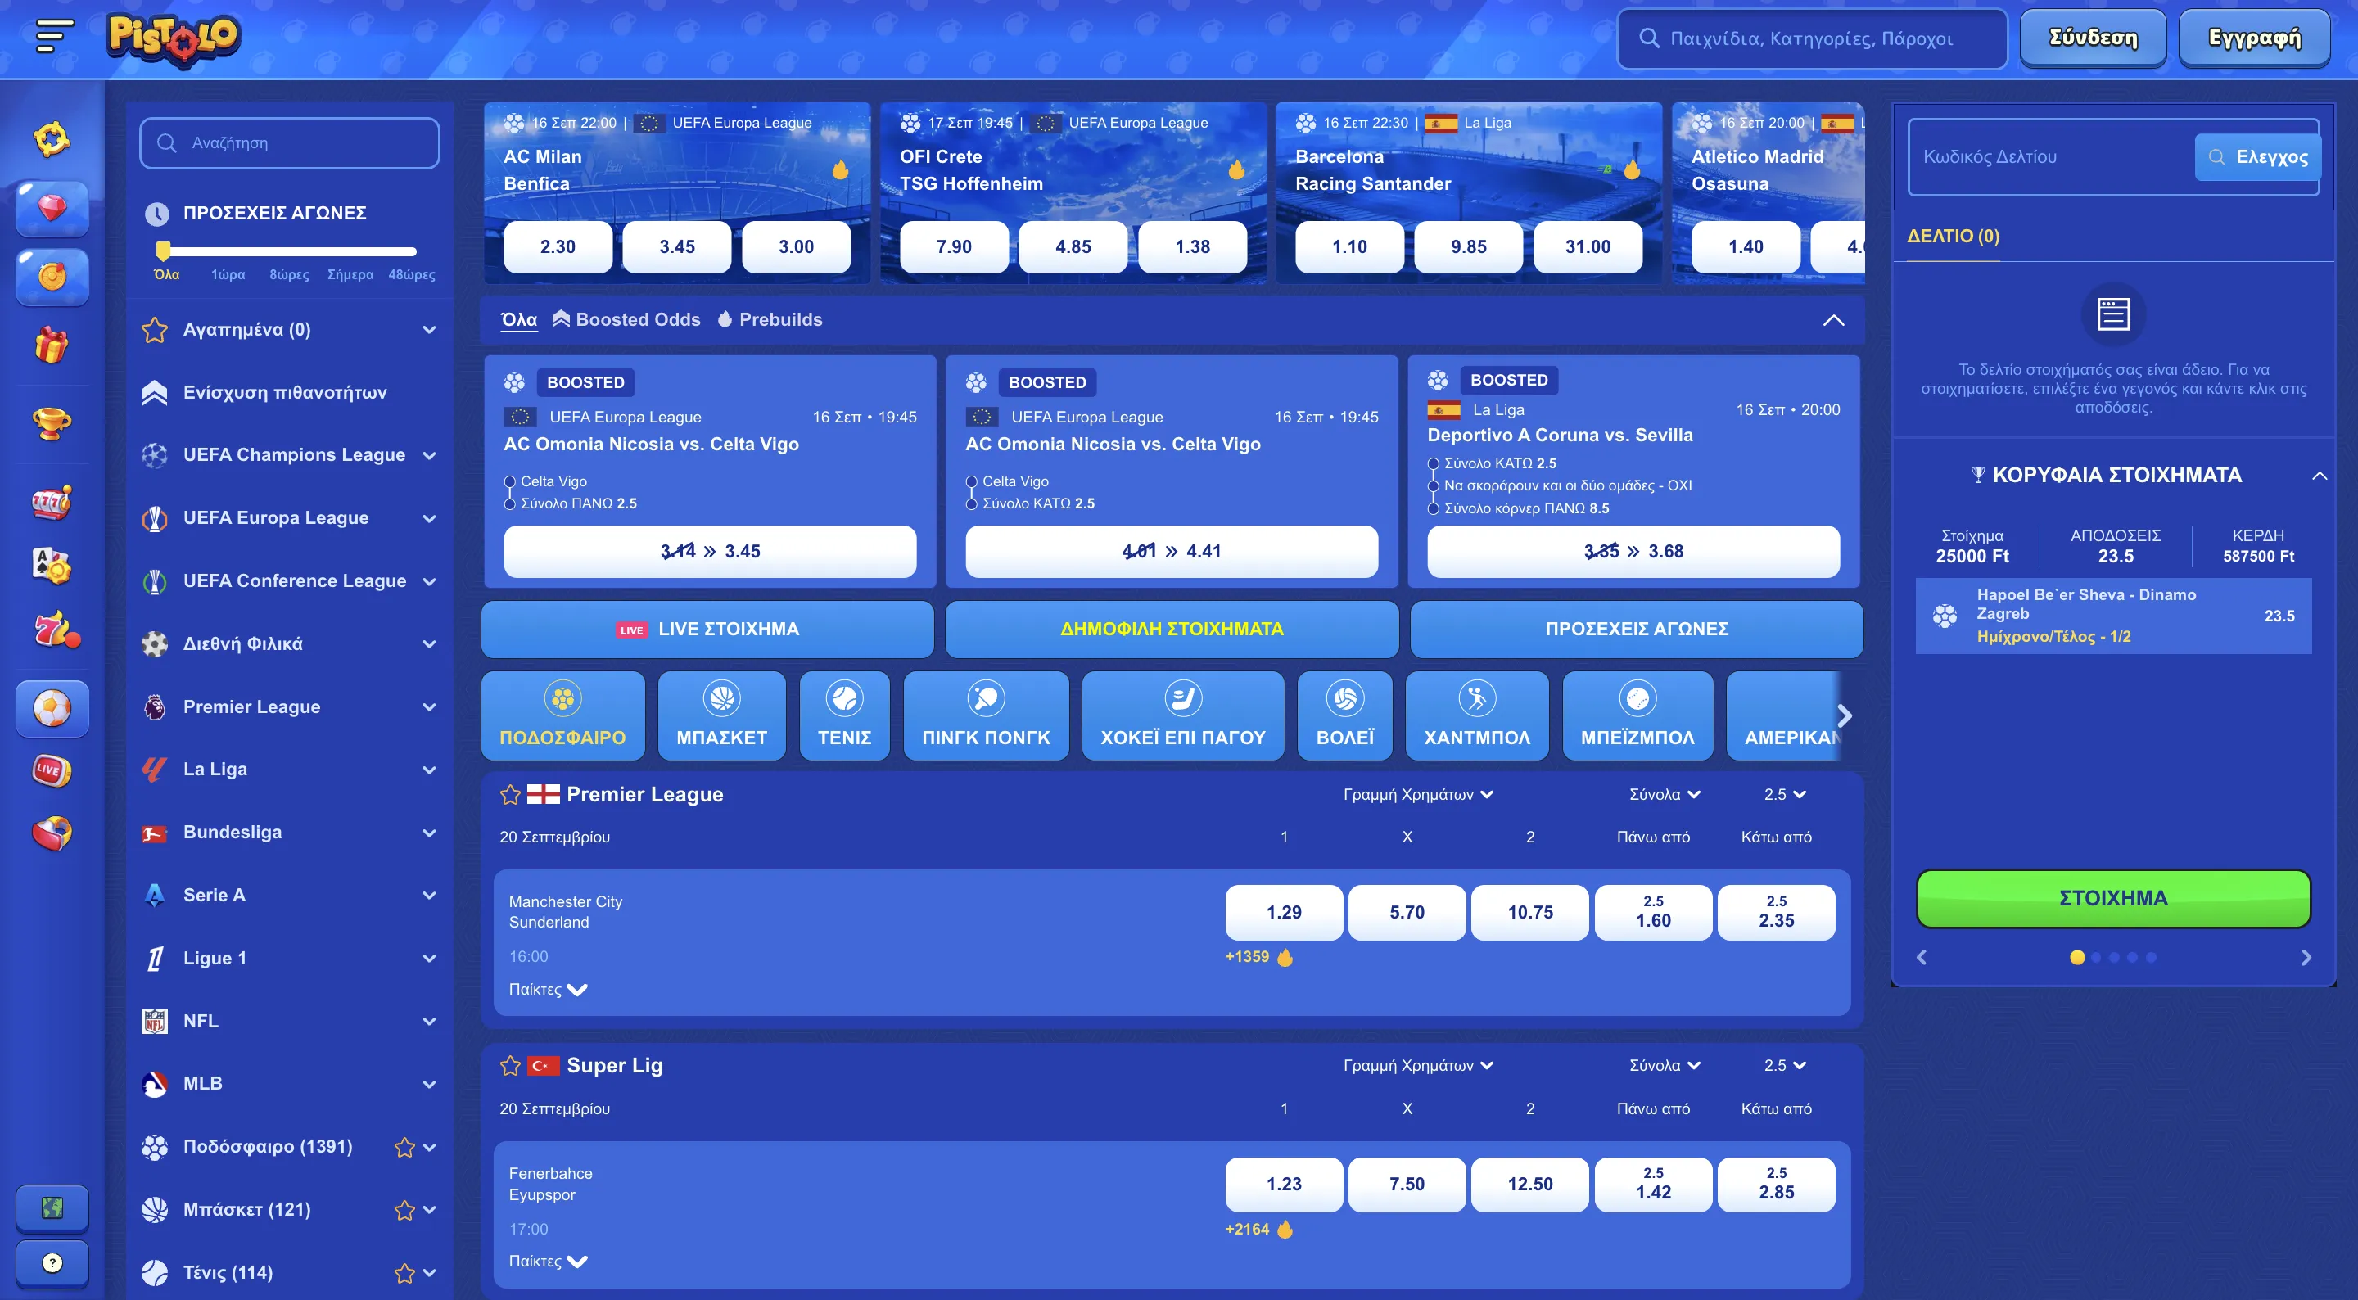Click the Κωδικός Δελτίου input field
The image size is (2358, 1300).
[x=2050, y=156]
